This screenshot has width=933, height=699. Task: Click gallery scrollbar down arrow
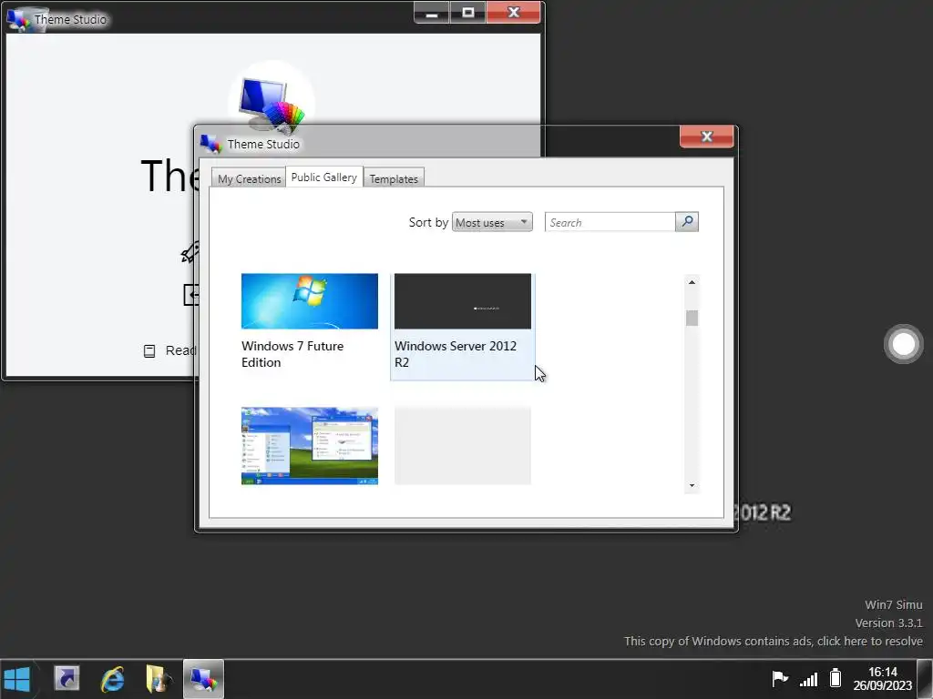pyautogui.click(x=692, y=486)
